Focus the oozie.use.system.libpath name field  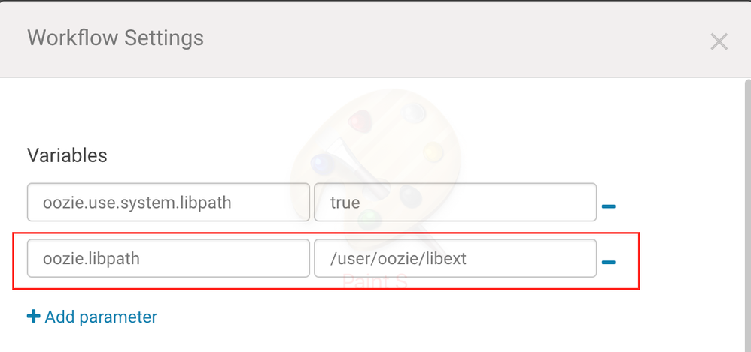(x=168, y=203)
